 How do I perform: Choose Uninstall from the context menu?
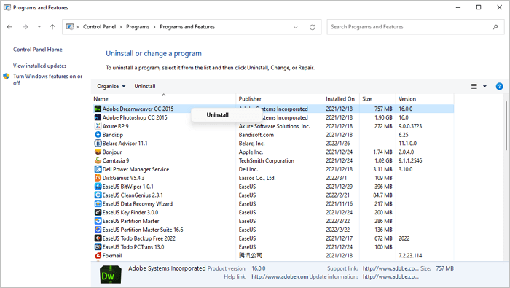pos(218,114)
